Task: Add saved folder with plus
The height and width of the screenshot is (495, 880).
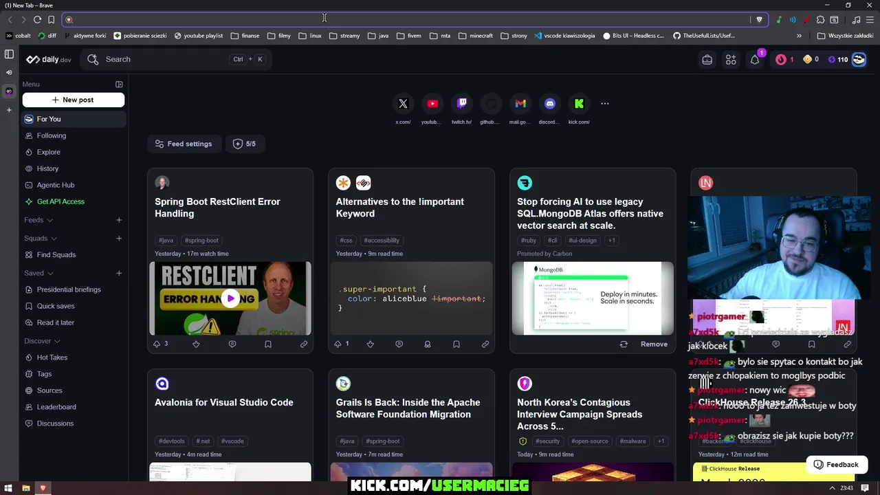Action: click(x=119, y=273)
